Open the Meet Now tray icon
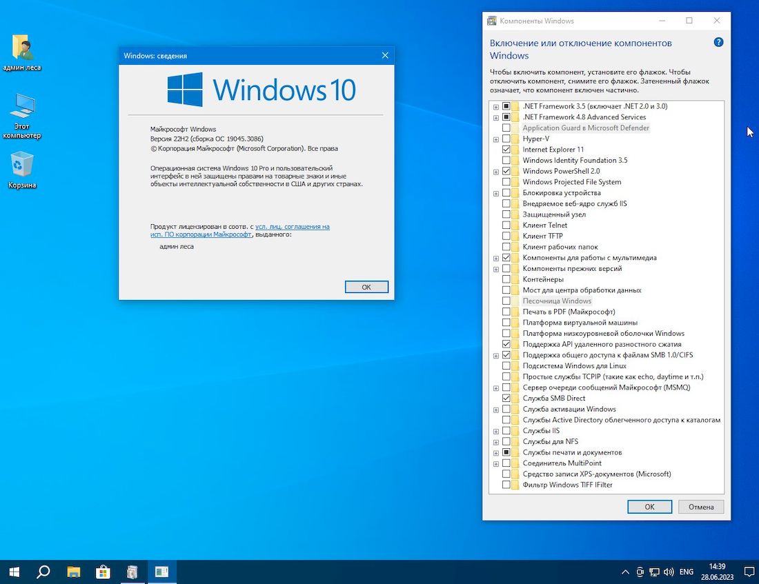This screenshot has width=759, height=584. pyautogui.click(x=640, y=572)
